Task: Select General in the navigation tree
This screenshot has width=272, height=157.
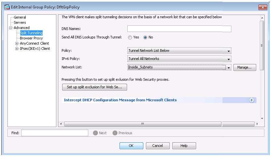Action: coord(20,17)
